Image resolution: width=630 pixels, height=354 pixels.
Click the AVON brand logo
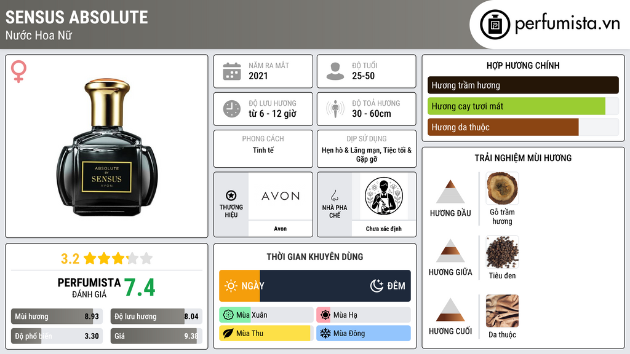[281, 196]
